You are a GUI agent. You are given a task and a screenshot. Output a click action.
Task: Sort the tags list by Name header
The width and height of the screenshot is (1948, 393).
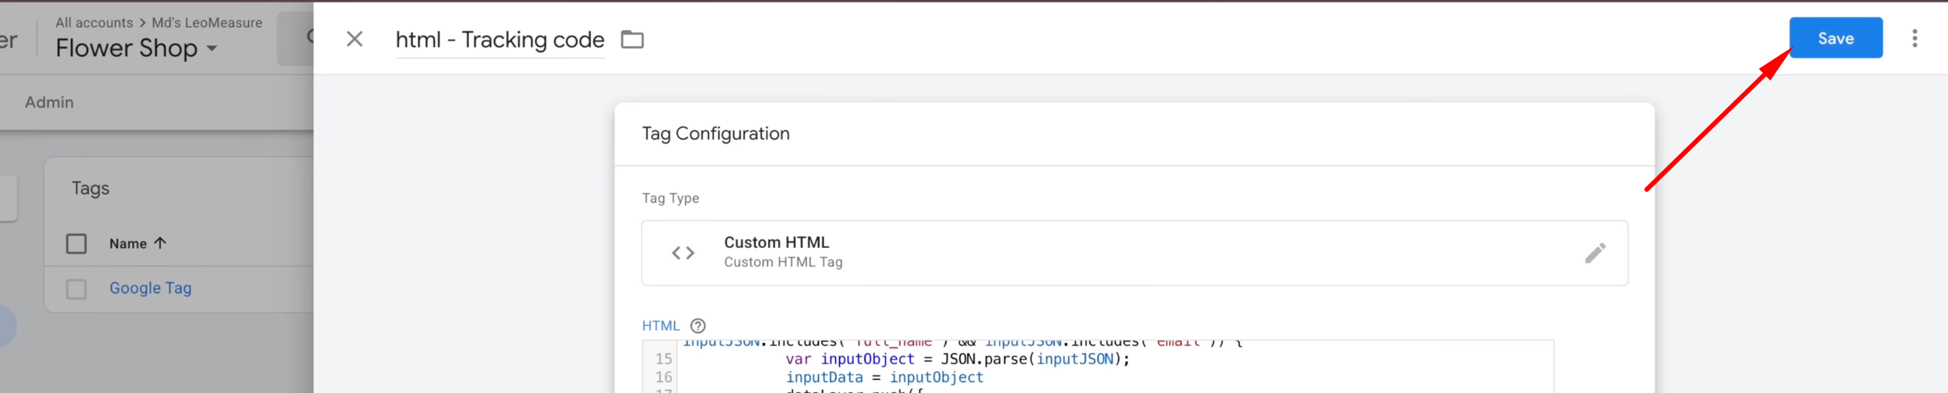pos(128,244)
